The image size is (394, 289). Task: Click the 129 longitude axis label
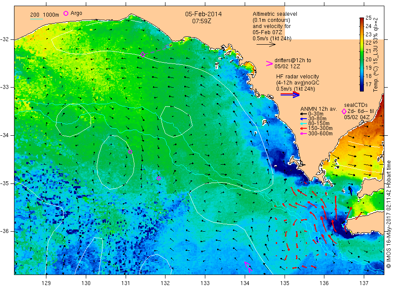[46, 283]
